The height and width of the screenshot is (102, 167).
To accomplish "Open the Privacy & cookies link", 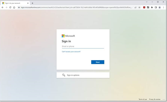I will (x=155, y=99).
